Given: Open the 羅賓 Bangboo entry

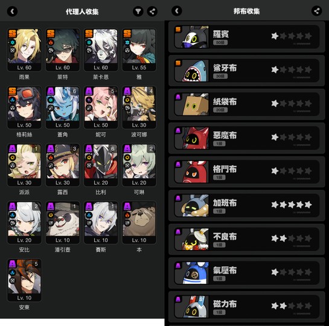Looking at the screenshot, I should [x=247, y=37].
